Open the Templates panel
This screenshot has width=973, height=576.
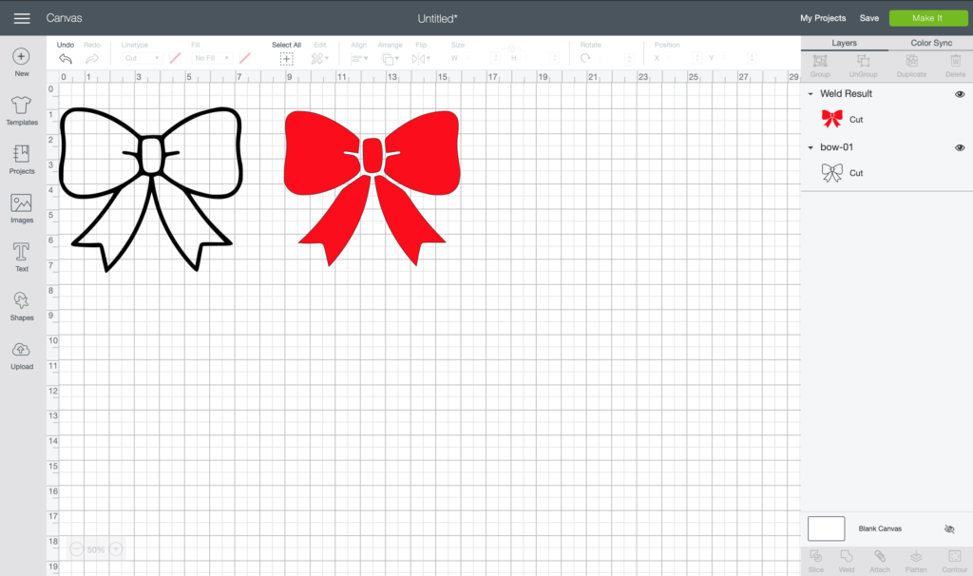21,110
